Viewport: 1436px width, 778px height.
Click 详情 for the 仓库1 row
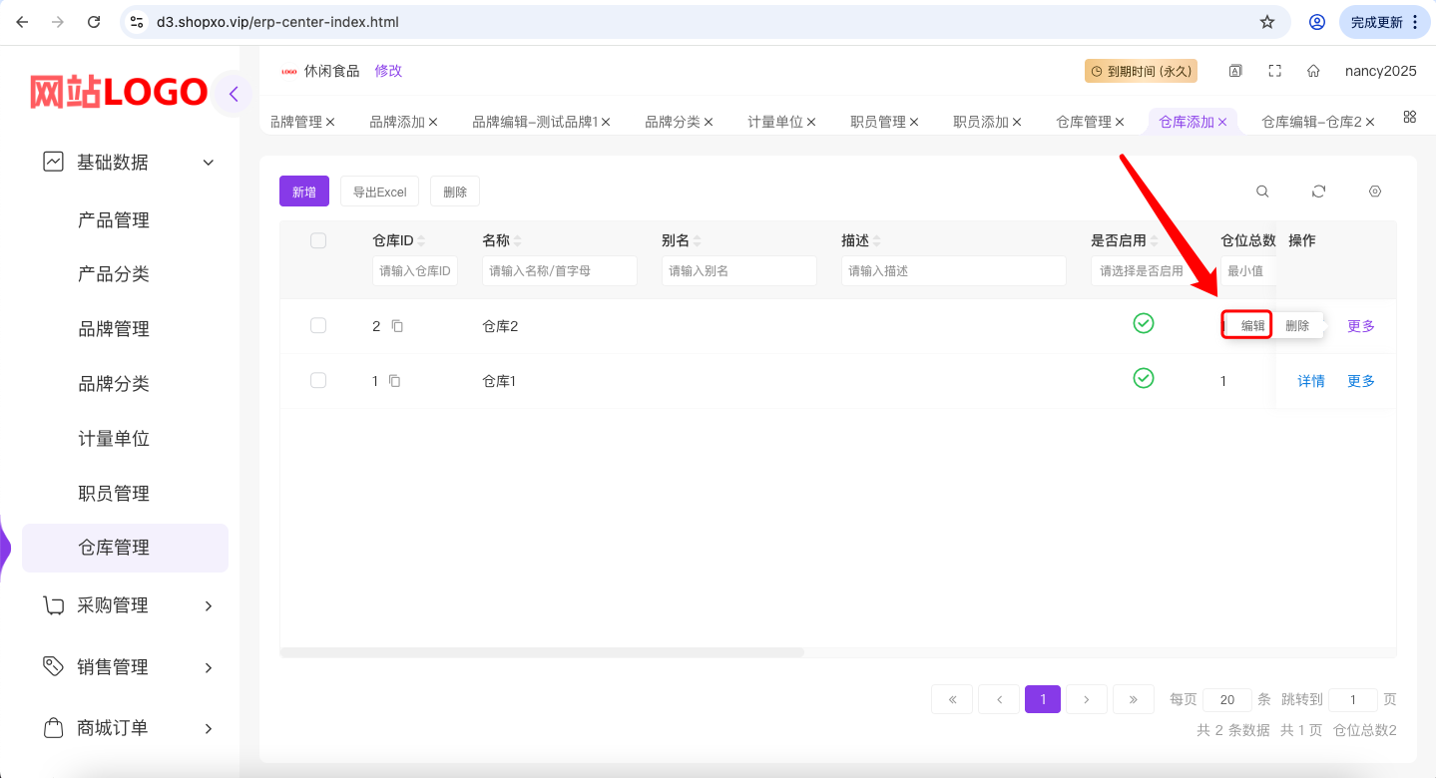coord(1311,381)
